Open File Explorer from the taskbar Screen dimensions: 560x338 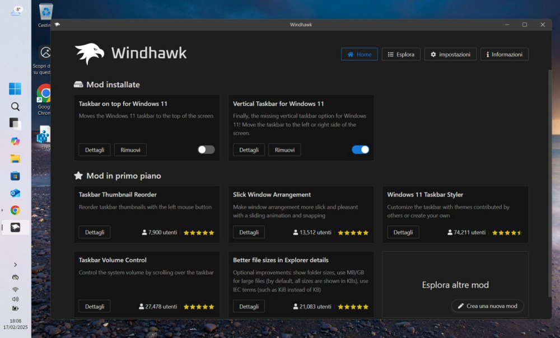pyautogui.click(x=15, y=158)
